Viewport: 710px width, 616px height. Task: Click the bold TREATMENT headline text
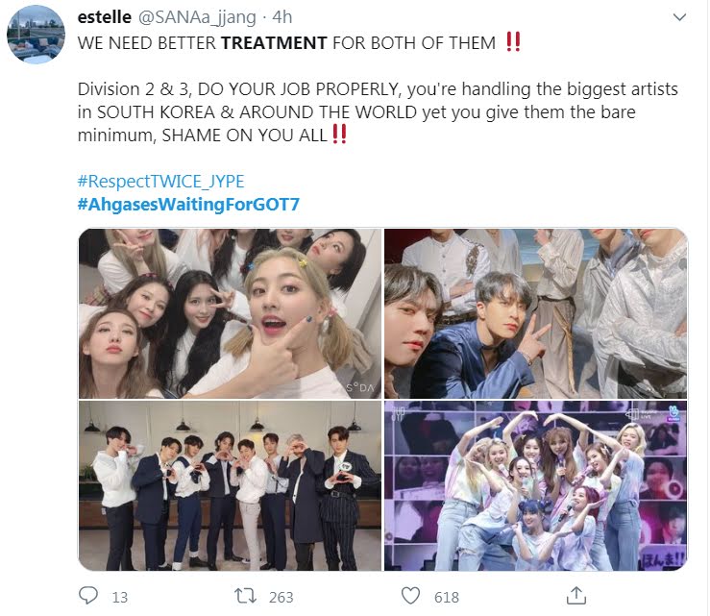tap(274, 43)
